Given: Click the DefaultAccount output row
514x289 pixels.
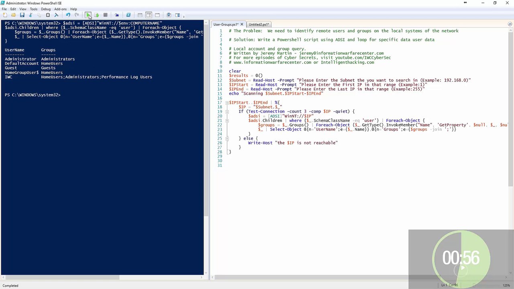Looking at the screenshot, I should coord(34,63).
